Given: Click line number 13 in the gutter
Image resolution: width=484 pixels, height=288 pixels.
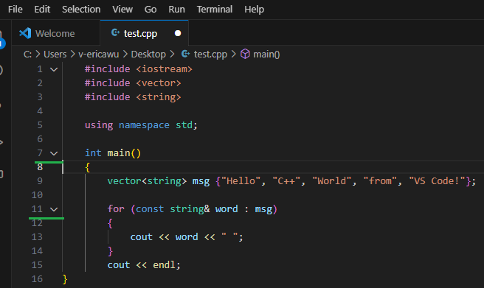Looking at the screenshot, I should (x=37, y=237).
